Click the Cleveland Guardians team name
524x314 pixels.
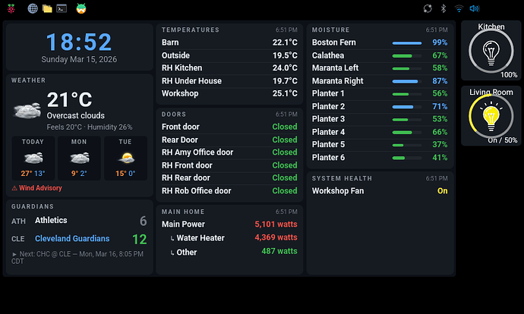pyautogui.click(x=72, y=239)
